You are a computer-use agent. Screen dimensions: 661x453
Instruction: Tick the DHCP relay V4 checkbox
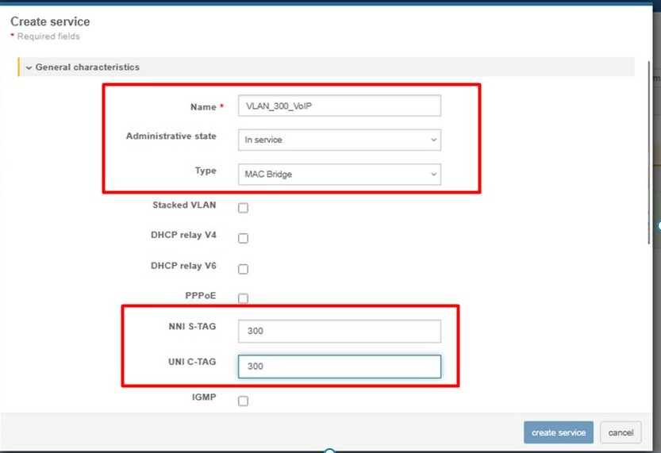tap(244, 238)
